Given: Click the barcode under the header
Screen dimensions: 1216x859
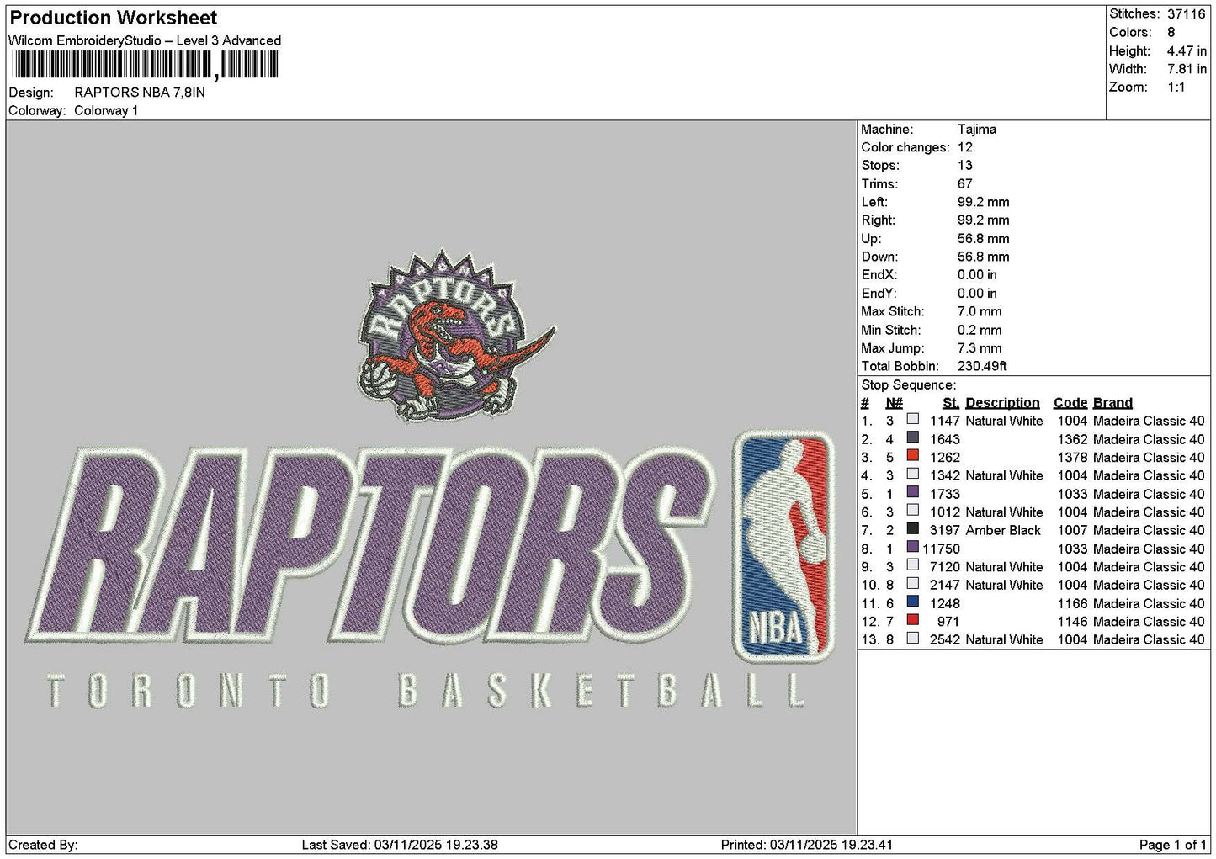Looking at the screenshot, I should (x=144, y=65).
